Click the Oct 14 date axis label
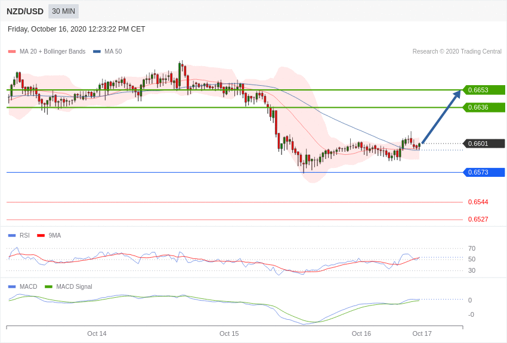The height and width of the screenshot is (343, 507). point(97,333)
